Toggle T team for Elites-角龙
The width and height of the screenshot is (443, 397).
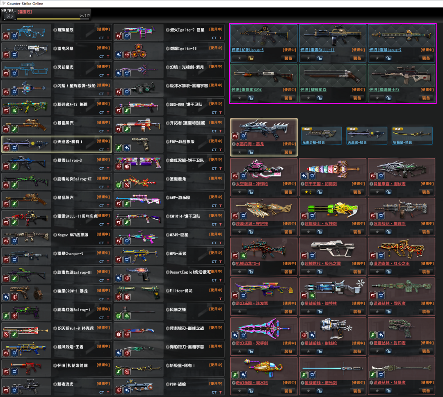point(220,299)
